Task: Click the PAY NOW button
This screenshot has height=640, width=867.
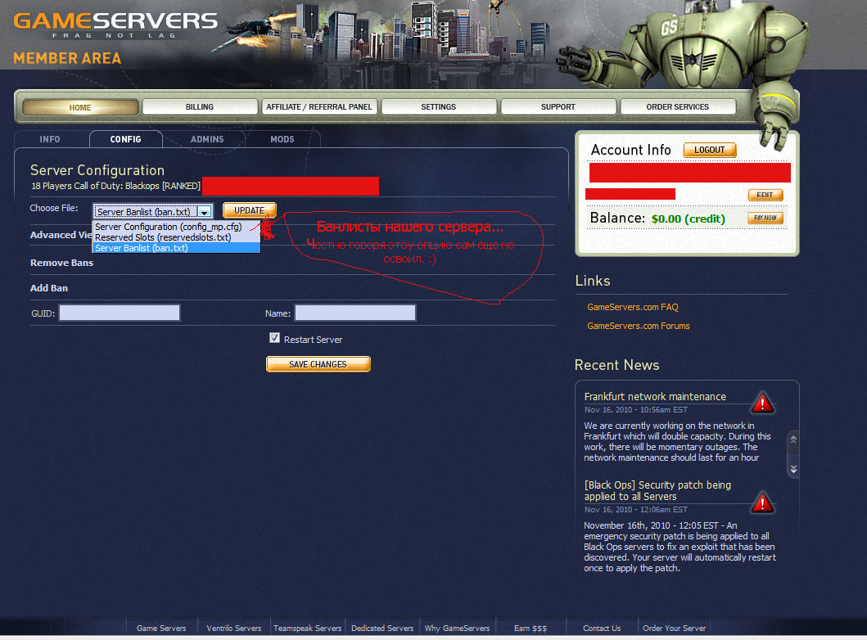Action: click(765, 218)
